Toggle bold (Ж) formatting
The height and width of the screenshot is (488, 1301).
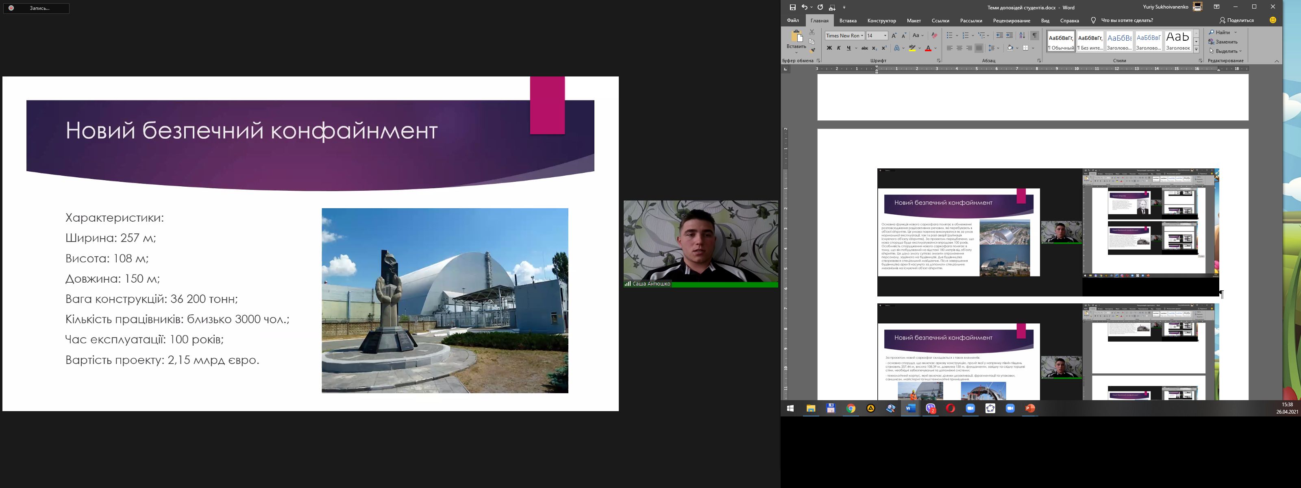pos(829,48)
